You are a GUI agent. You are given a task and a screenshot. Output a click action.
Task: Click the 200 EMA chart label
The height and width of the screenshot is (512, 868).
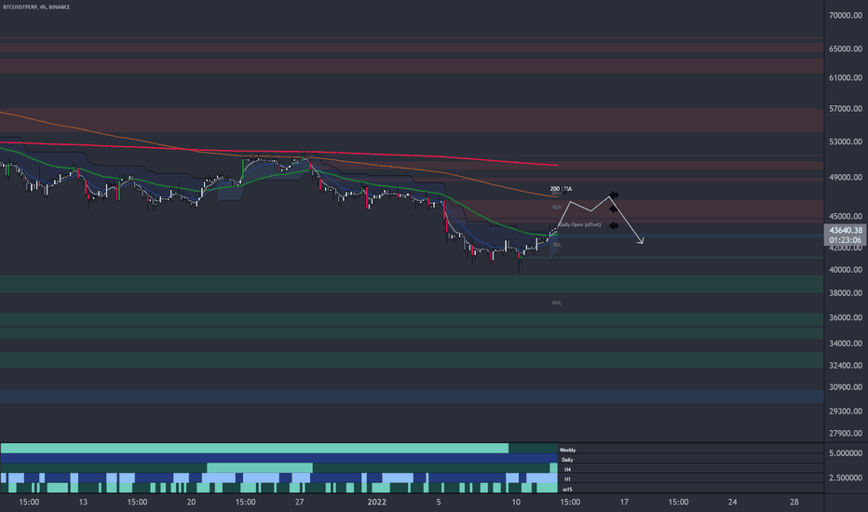[561, 189]
